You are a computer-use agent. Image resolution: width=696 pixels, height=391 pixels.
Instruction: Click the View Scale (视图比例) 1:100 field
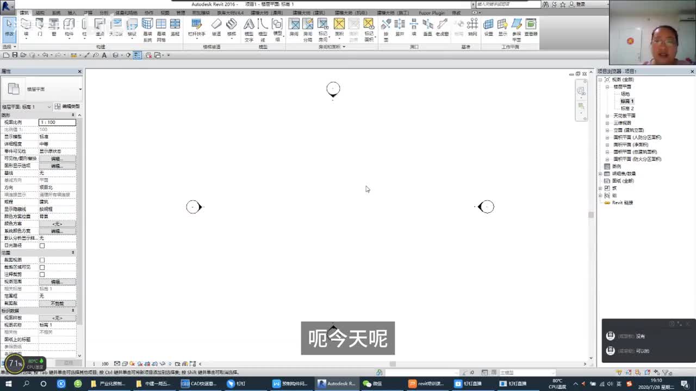click(57, 122)
